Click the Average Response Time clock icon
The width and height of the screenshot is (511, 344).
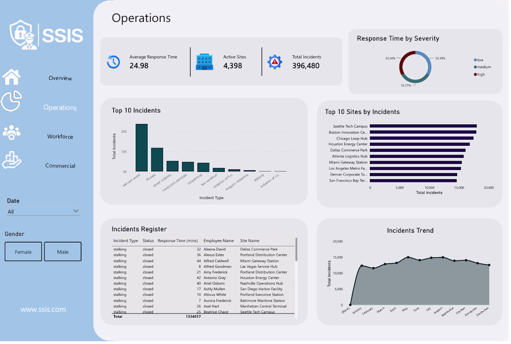pyautogui.click(x=113, y=62)
